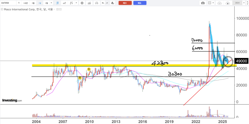
Task: Switch to the area line chart icon
Action: pyautogui.click(x=64, y=3)
